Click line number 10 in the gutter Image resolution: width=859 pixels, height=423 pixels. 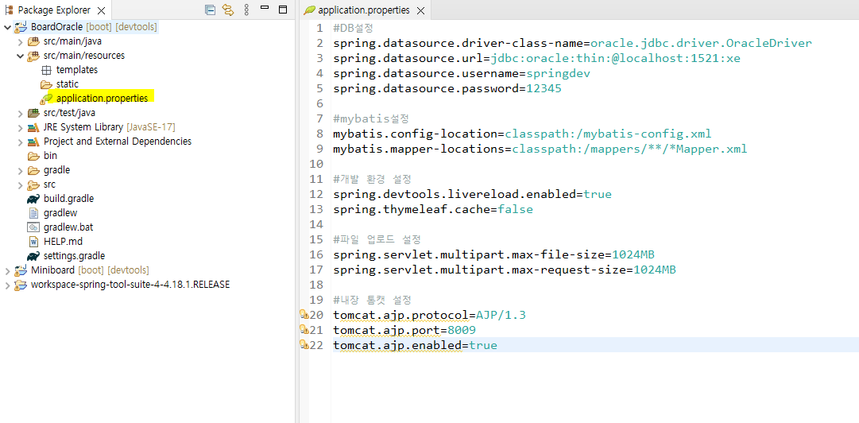pos(316,164)
